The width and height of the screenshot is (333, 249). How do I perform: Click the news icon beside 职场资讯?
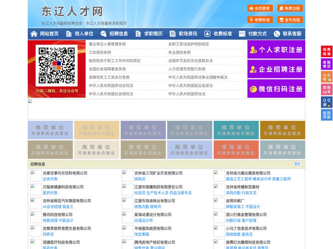click(x=173, y=34)
